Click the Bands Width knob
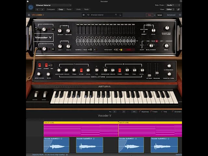 tap(68, 46)
